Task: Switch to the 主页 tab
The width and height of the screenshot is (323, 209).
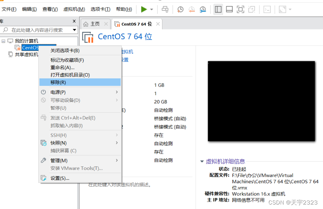Action: pyautogui.click(x=95, y=24)
